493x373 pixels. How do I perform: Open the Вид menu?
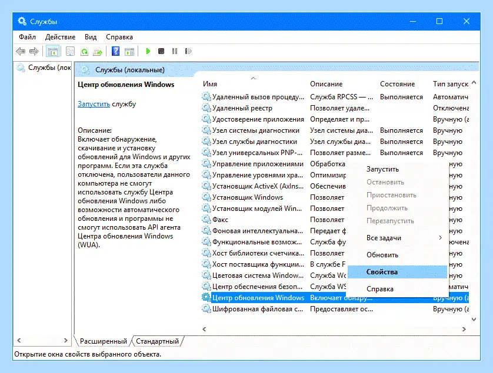tap(91, 37)
